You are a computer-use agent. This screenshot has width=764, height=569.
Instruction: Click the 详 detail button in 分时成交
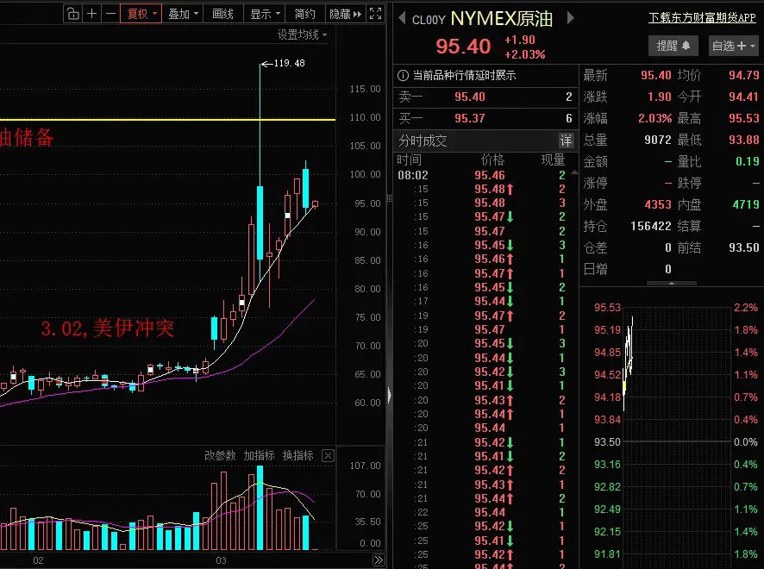click(566, 141)
